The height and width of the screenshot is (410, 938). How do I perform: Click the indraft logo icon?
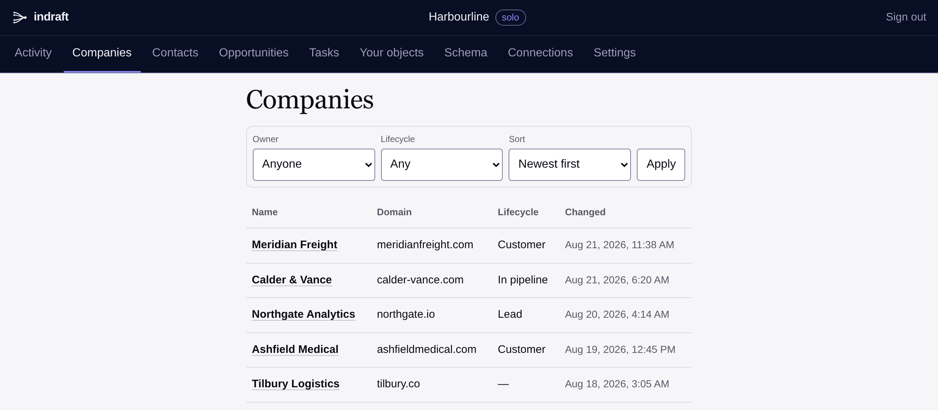(20, 17)
